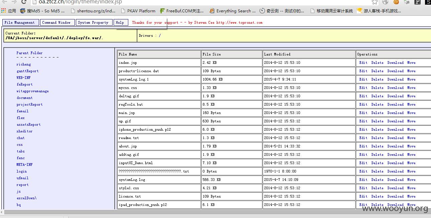Image resolution: width=431 pixels, height=218 pixels.
Task: Open the ufmail folder
Action: point(23,178)
